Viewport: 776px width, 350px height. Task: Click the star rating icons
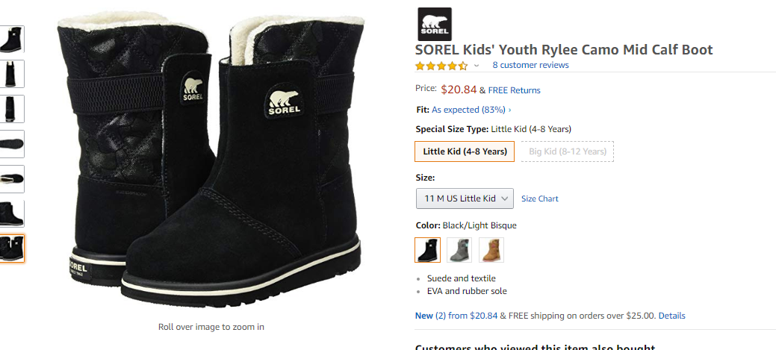click(x=441, y=66)
